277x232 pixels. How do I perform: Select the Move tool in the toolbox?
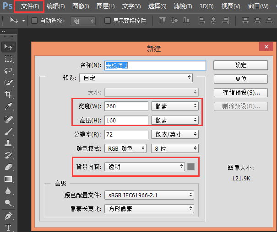[x=8, y=47]
